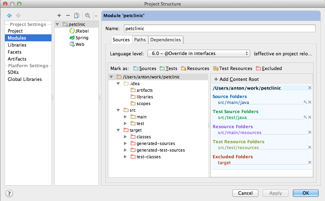Click src/main/resources link
The width and height of the screenshot is (325, 201).
pyautogui.click(x=240, y=133)
